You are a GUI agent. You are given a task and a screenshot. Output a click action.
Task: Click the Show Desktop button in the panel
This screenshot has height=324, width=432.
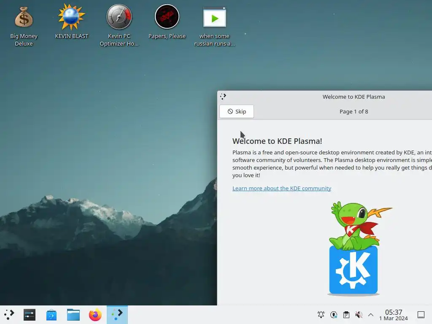point(421,315)
